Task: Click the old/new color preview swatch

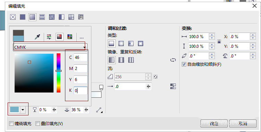Action: [x=18, y=36]
